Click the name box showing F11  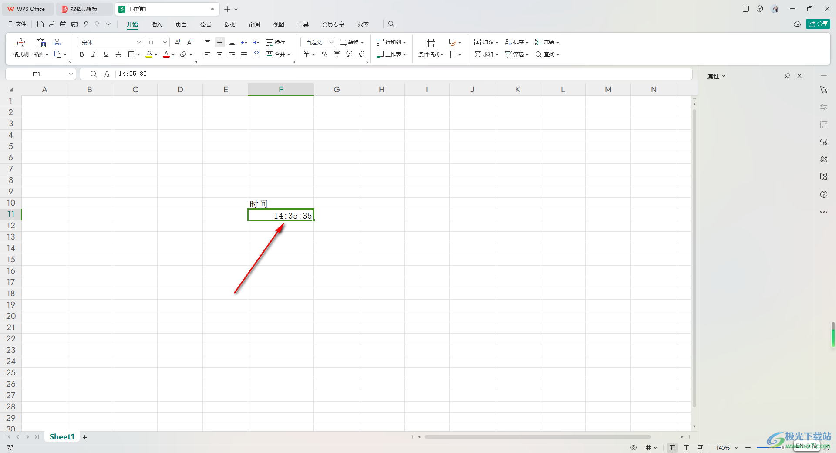pyautogui.click(x=40, y=74)
